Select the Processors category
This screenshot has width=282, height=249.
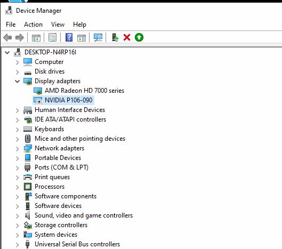pos(50,187)
